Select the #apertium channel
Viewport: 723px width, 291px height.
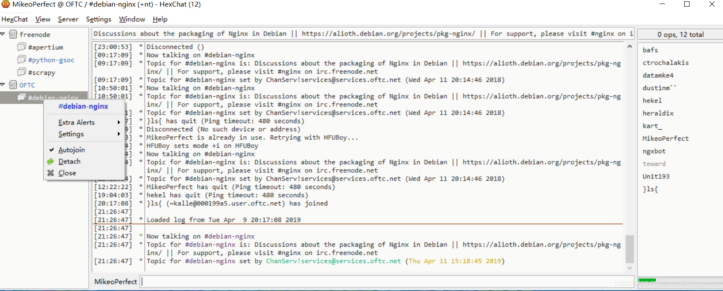[x=45, y=47]
